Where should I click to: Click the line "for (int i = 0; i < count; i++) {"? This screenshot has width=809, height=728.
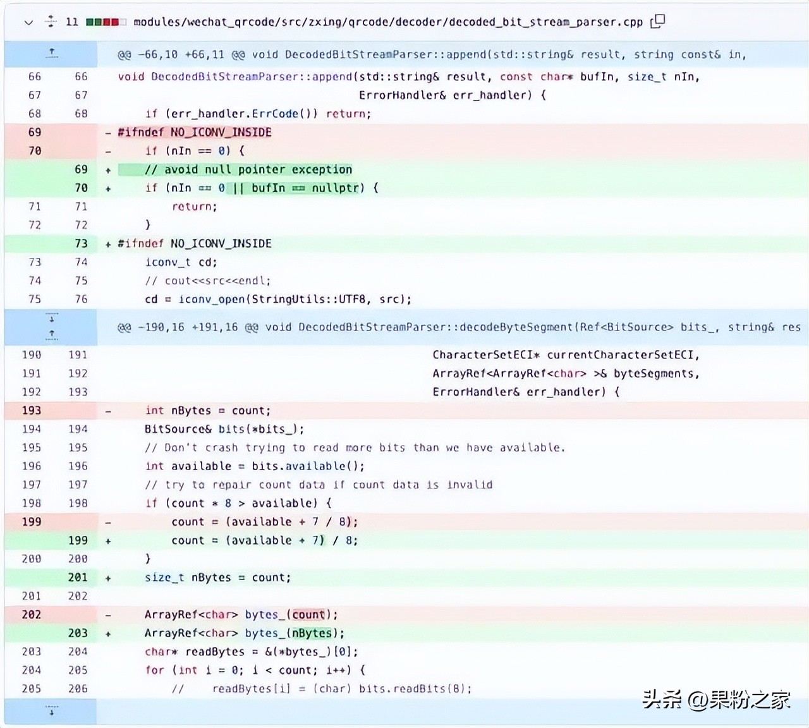pyautogui.click(x=255, y=670)
